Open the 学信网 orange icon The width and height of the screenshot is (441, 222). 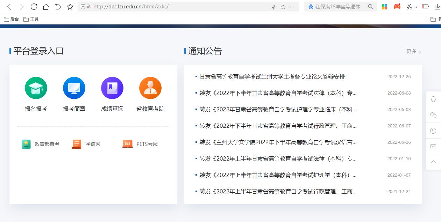tap(76, 144)
